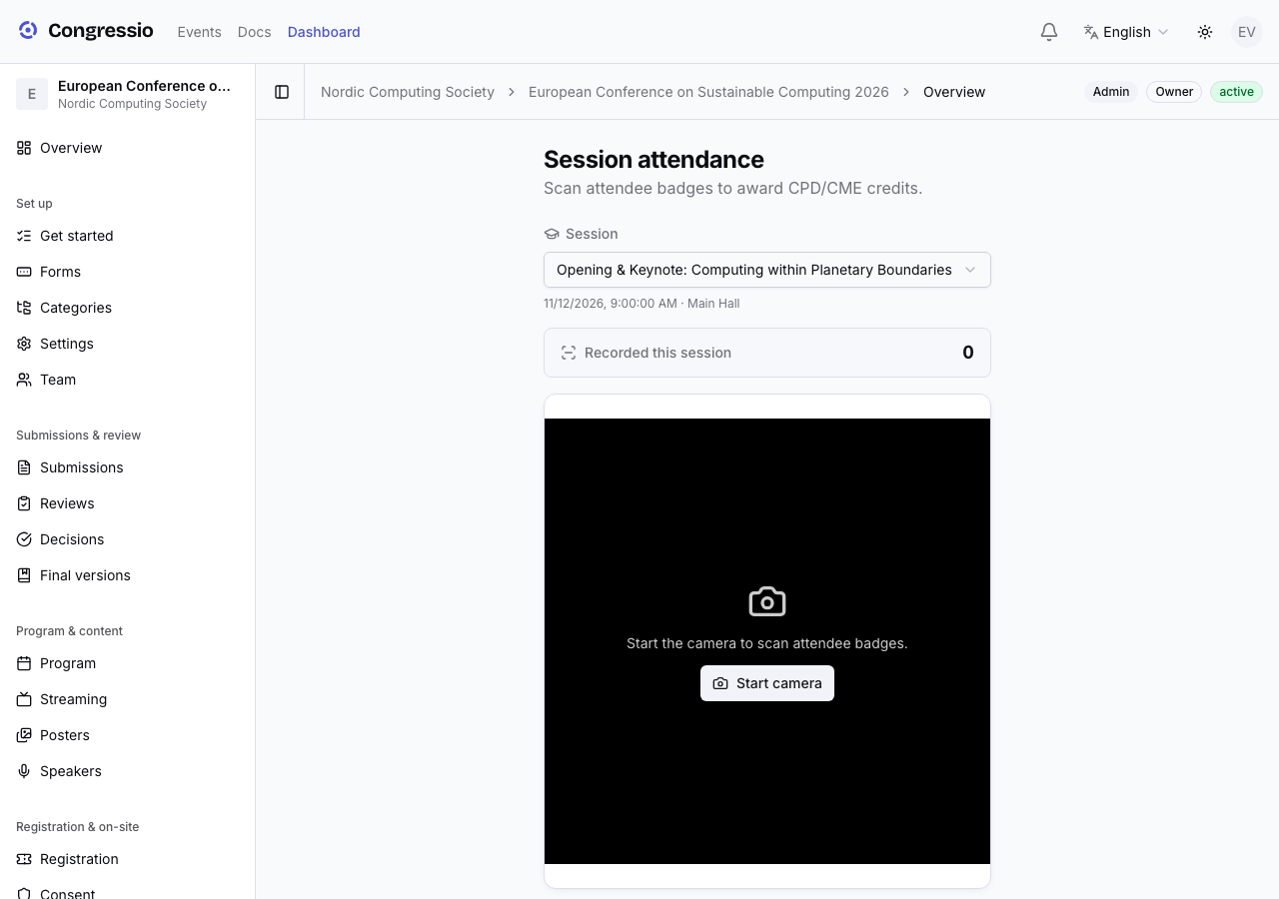Screen dimensions: 1279x899
Task: Click the dropdown chevron in Session selector
Action: click(x=969, y=270)
